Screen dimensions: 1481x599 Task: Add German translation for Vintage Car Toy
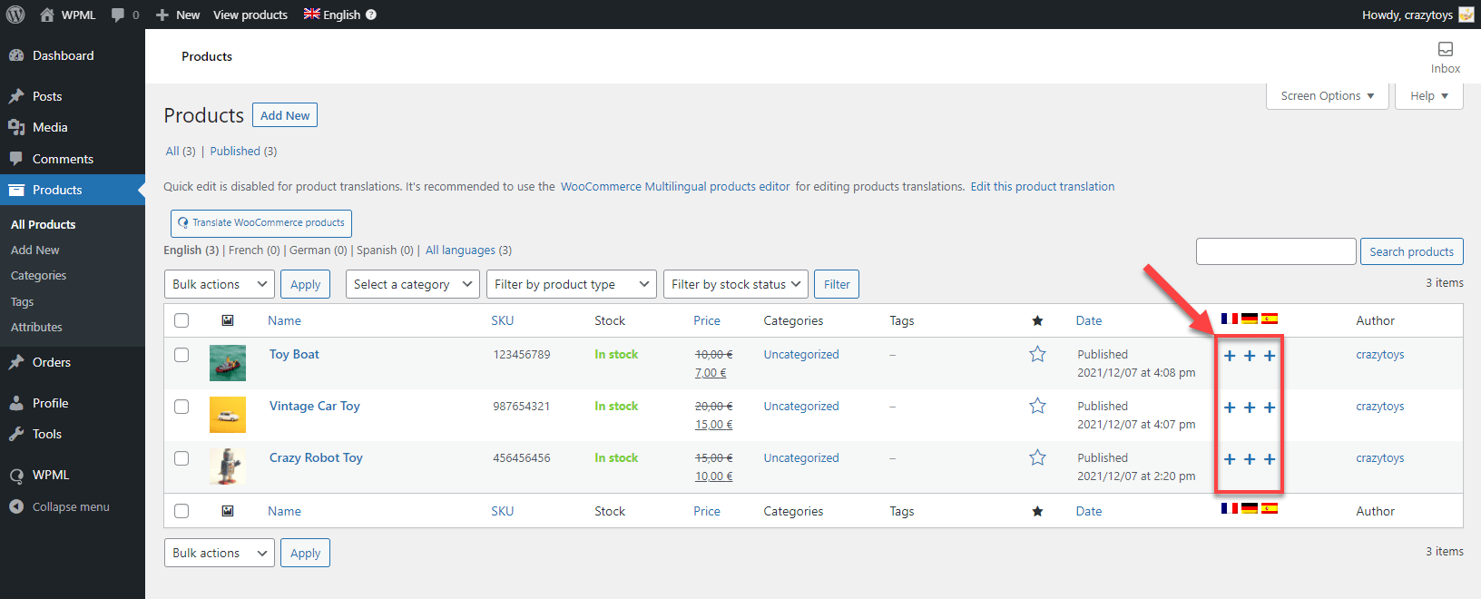point(1250,408)
